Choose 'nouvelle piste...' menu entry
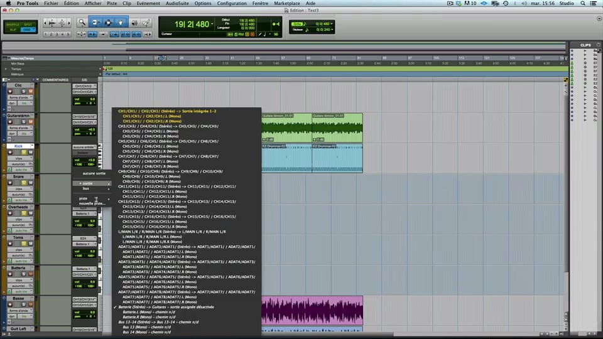The width and height of the screenshot is (603, 339). tap(92, 203)
